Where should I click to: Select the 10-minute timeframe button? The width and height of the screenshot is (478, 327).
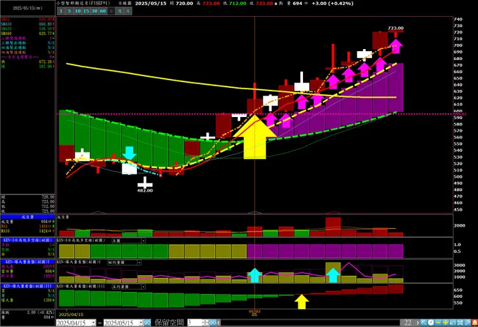pyautogui.click(x=78, y=11)
